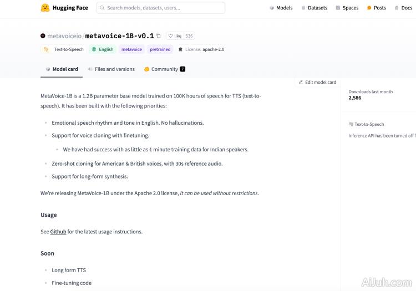The height and width of the screenshot is (291, 416).
Task: Click the Edit model card button
Action: [x=317, y=82]
